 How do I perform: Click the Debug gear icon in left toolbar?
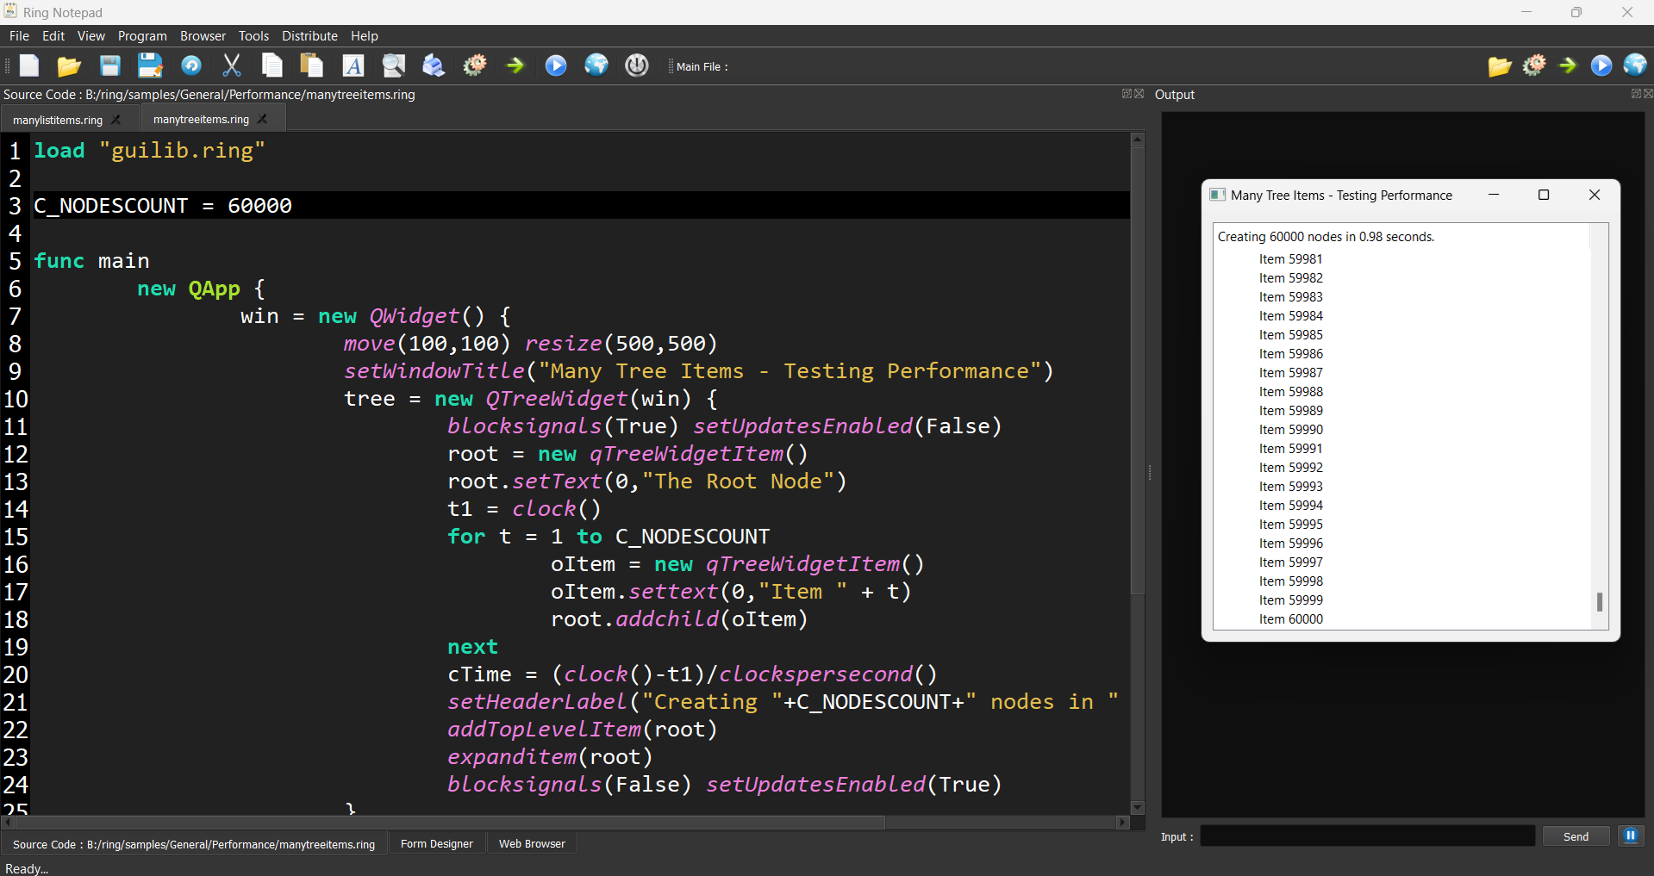tap(475, 65)
